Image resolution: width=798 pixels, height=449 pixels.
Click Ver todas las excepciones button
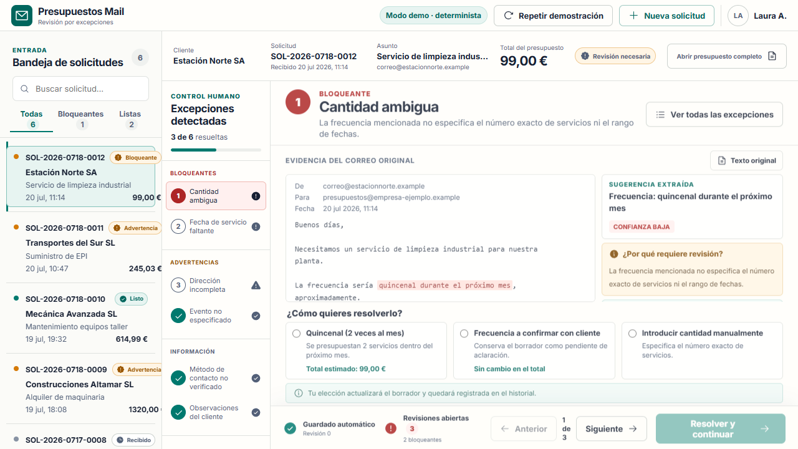[714, 115]
